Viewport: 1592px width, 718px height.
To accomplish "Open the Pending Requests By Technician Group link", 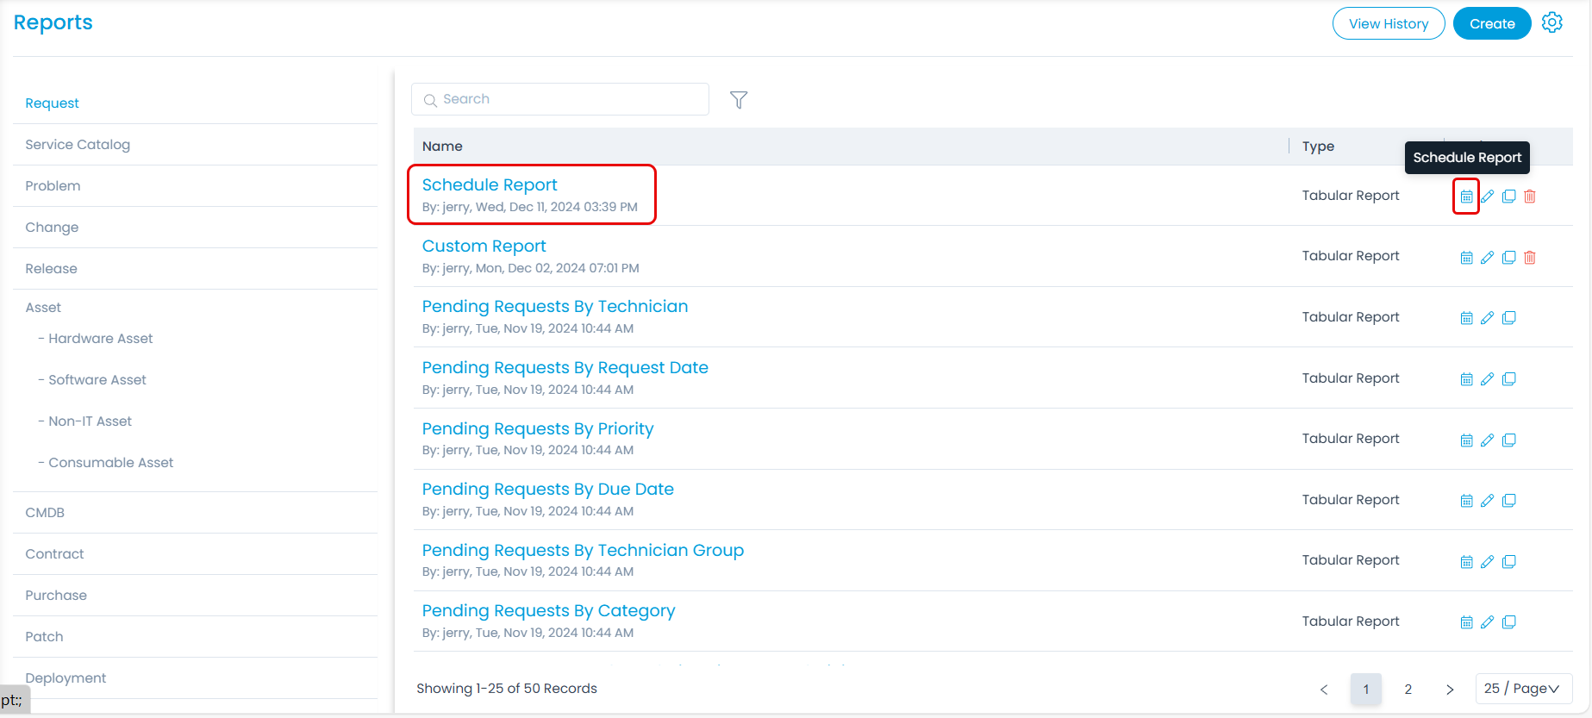I will point(583,551).
